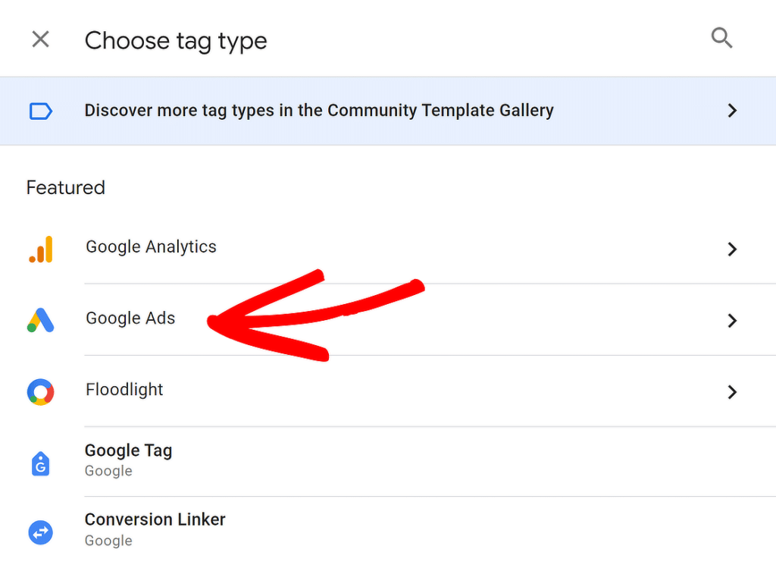Click the Google Ads icon

(40, 321)
